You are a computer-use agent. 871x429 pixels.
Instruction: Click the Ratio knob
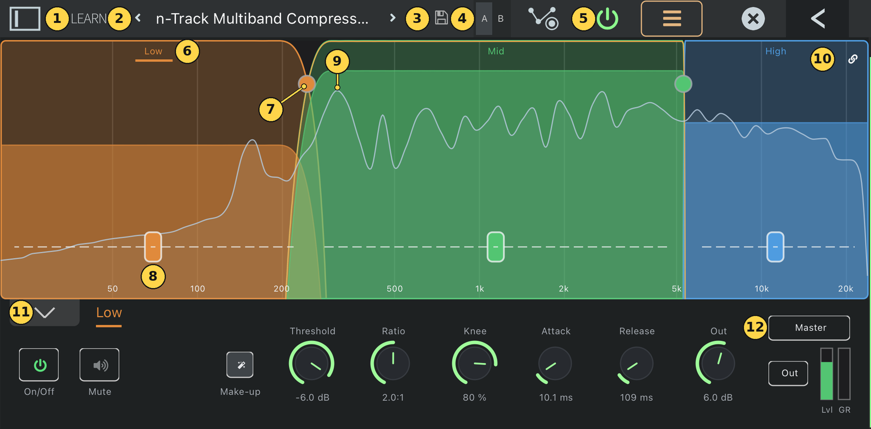pyautogui.click(x=392, y=364)
